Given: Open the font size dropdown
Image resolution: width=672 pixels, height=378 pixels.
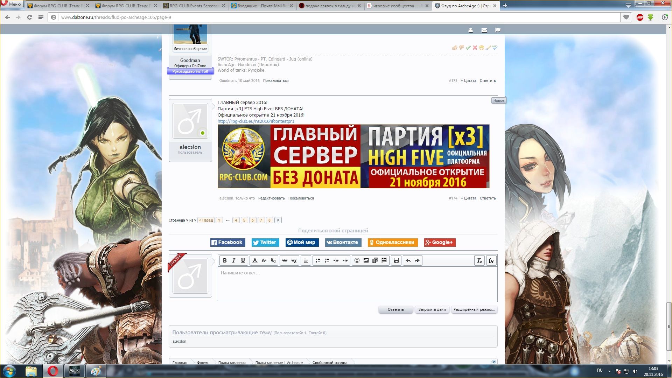Looking at the screenshot, I should tap(264, 260).
